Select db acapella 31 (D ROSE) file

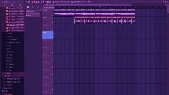(15, 8)
